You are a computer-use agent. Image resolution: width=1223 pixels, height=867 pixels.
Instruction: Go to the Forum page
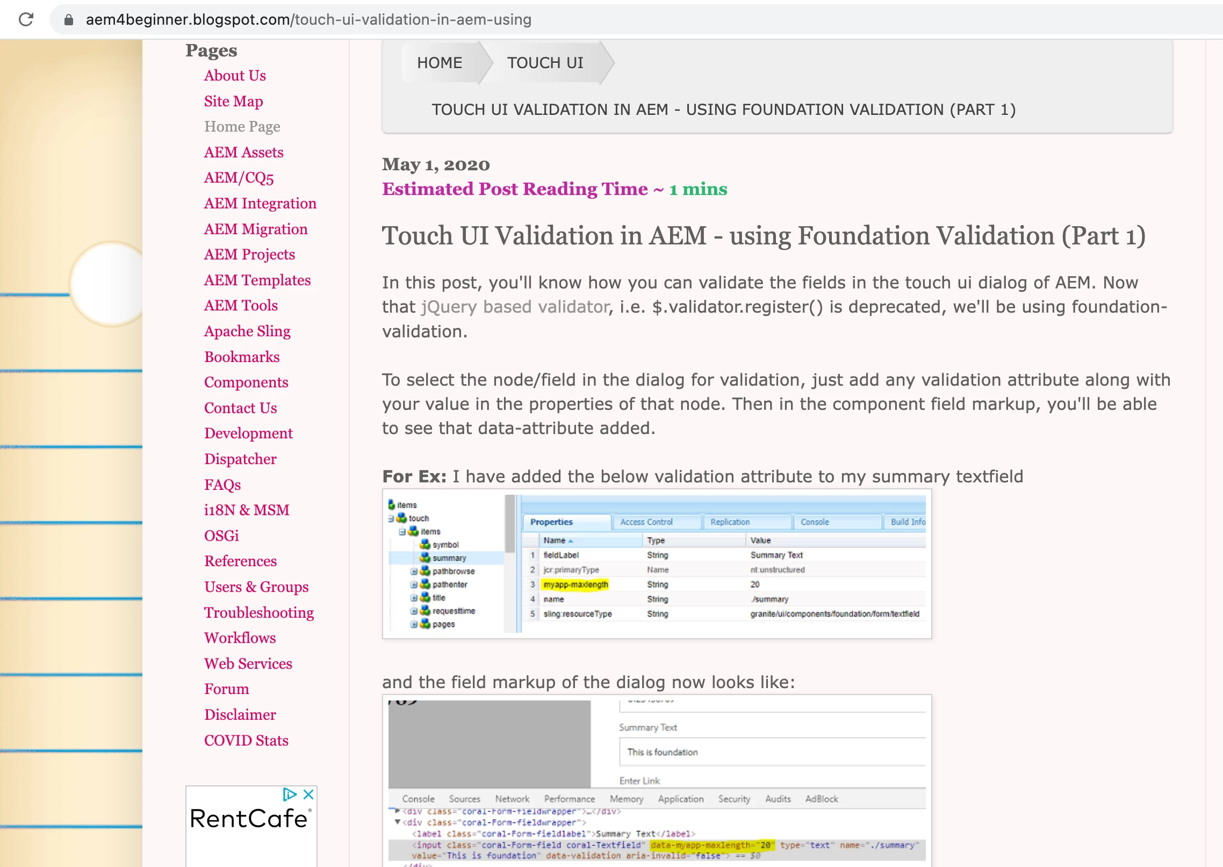coord(226,689)
